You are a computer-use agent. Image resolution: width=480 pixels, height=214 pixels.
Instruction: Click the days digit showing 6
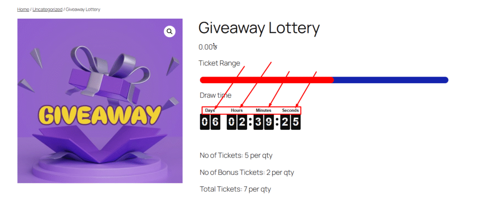click(215, 122)
